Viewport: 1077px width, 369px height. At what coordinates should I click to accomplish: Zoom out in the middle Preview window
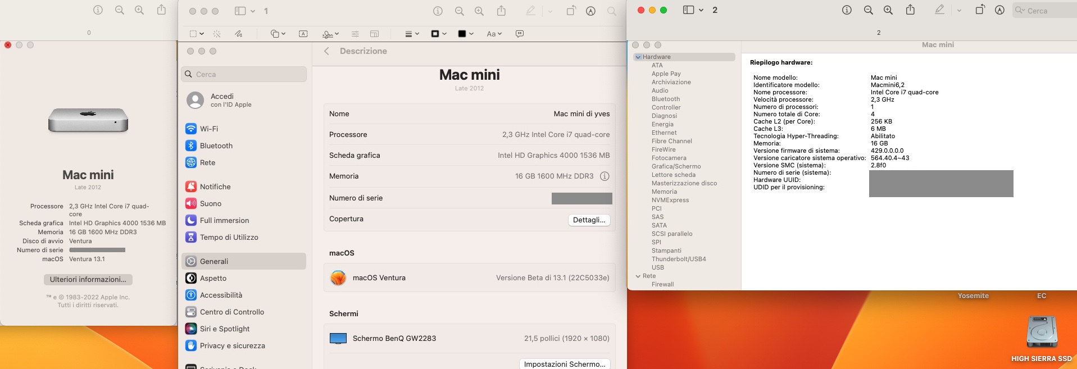[x=459, y=11]
